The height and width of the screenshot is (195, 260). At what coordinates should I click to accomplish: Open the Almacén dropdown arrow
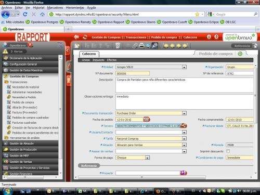[184, 145]
